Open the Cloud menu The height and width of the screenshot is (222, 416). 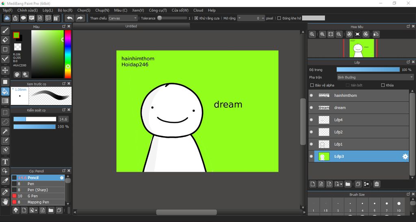point(198,10)
